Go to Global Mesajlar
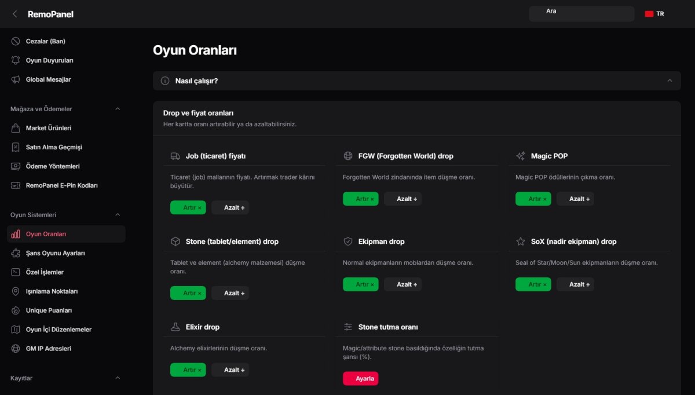 66,79
